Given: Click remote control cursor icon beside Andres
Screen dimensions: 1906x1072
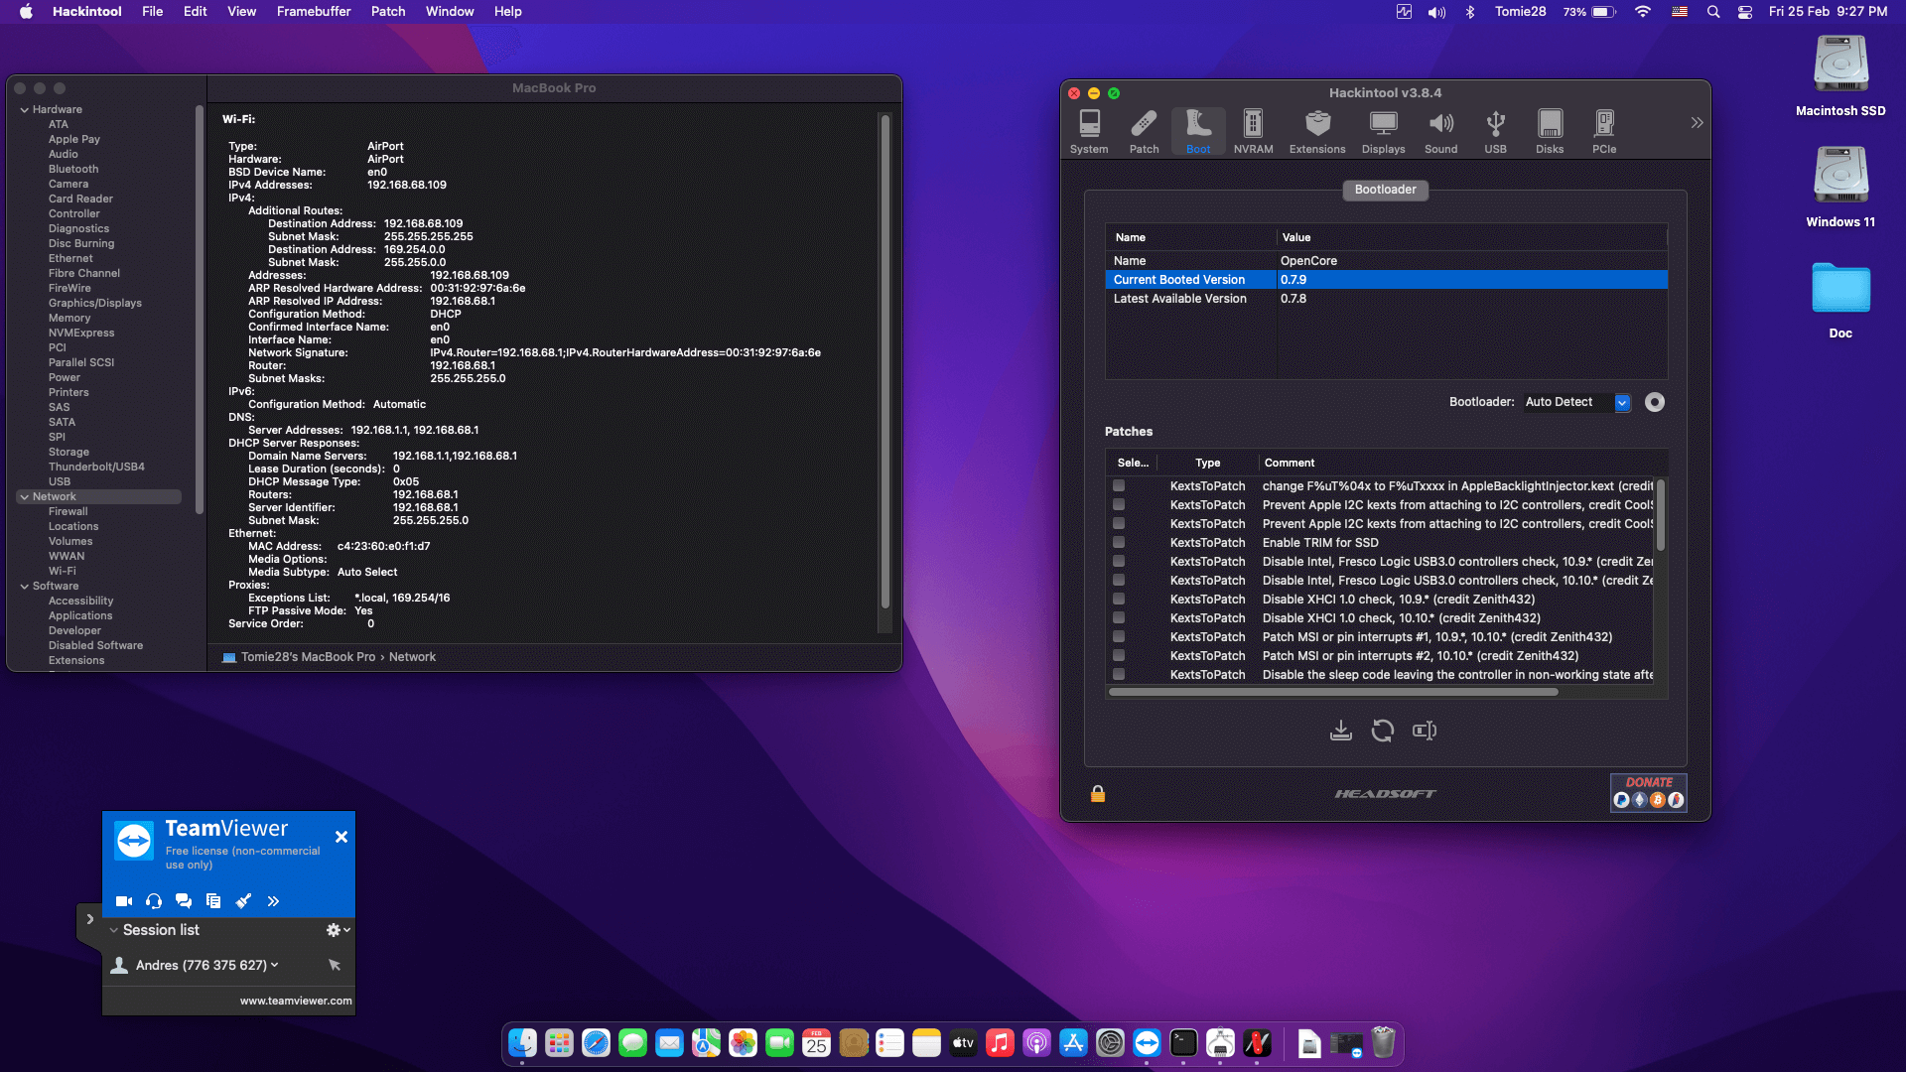Looking at the screenshot, I should (335, 965).
